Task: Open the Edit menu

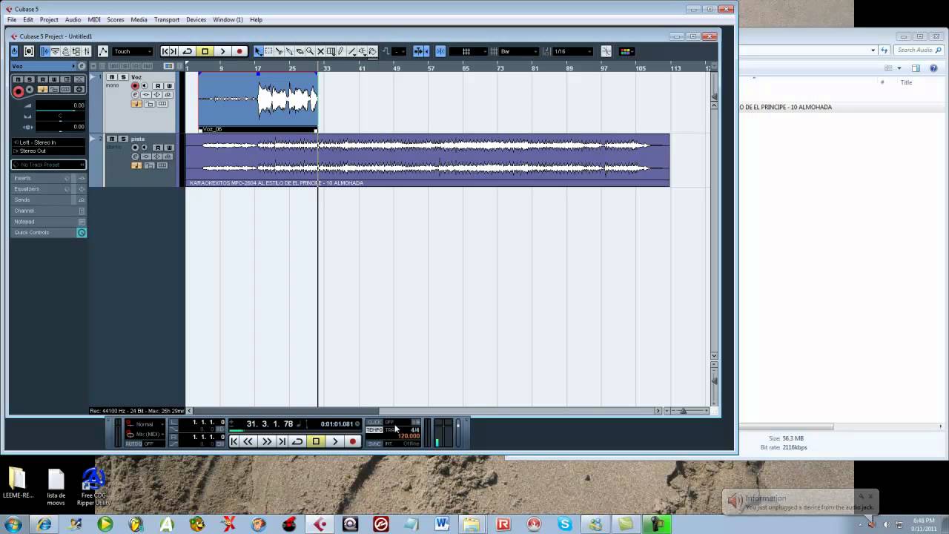Action: pos(27,19)
